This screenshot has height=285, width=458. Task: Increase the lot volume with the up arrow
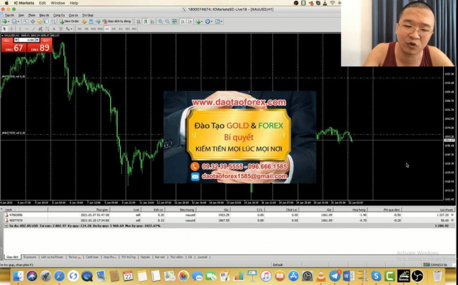[x=37, y=40]
